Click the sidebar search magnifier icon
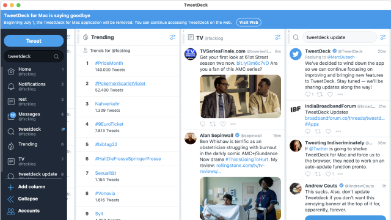391x220 pixels. (56, 57)
